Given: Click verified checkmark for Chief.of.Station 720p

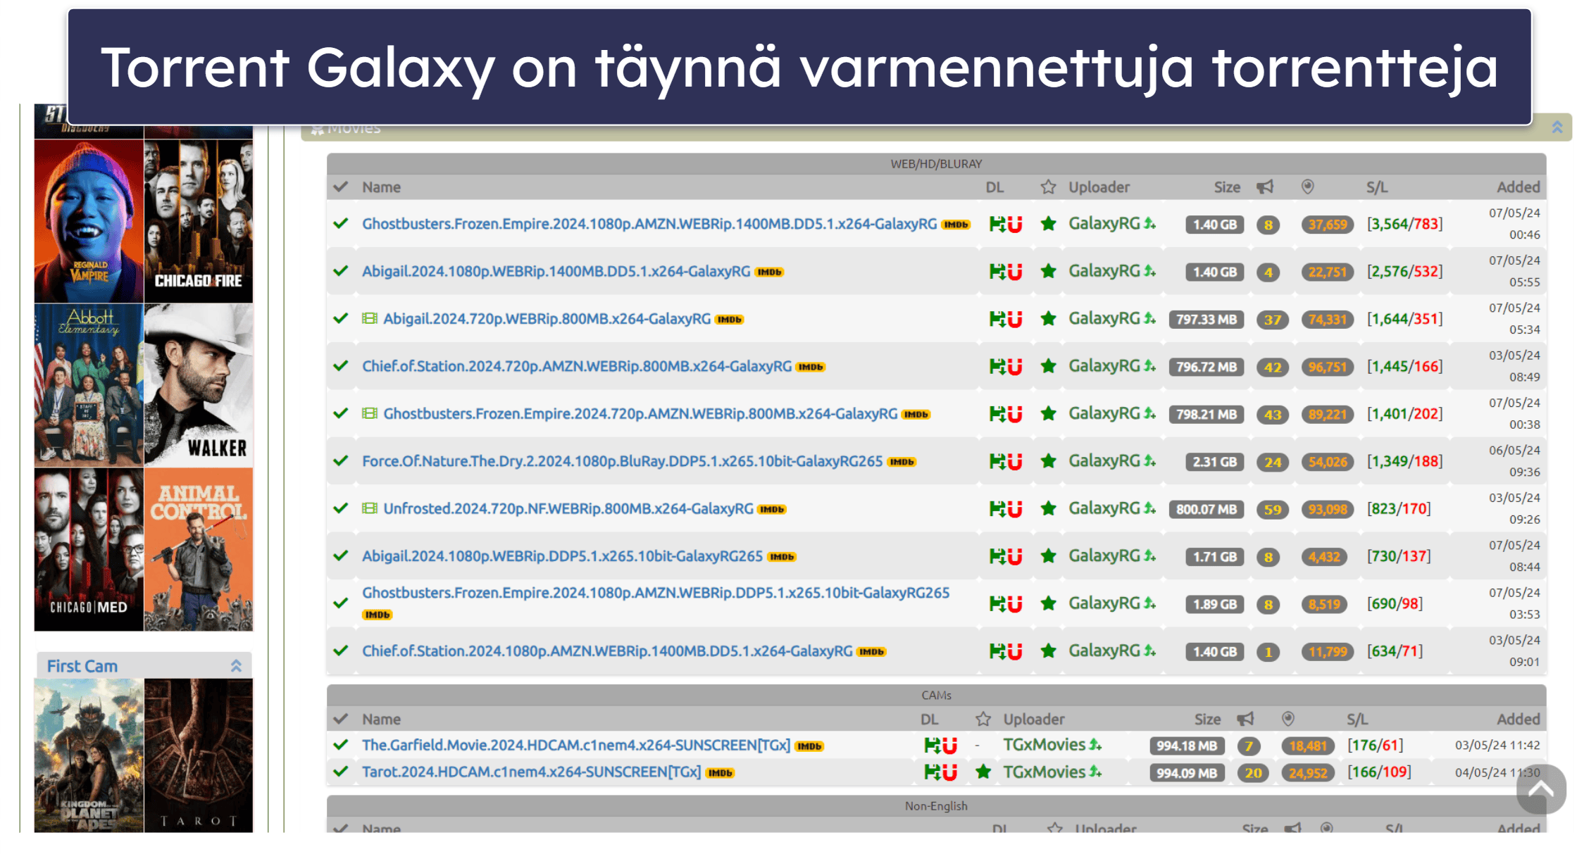Looking at the screenshot, I should point(342,366).
